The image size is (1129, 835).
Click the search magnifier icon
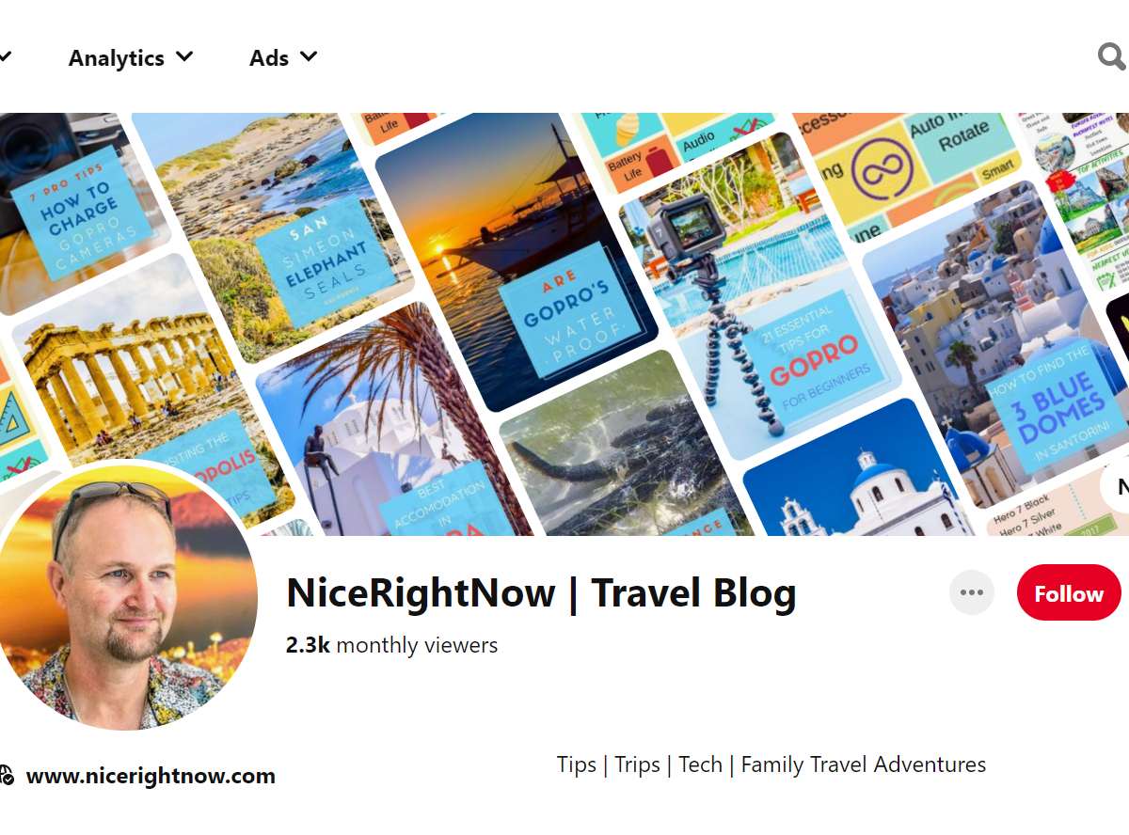pyautogui.click(x=1112, y=57)
